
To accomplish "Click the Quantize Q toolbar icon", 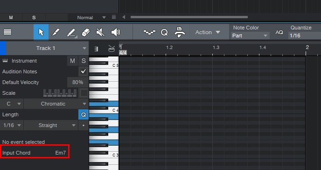I will click(x=164, y=32).
